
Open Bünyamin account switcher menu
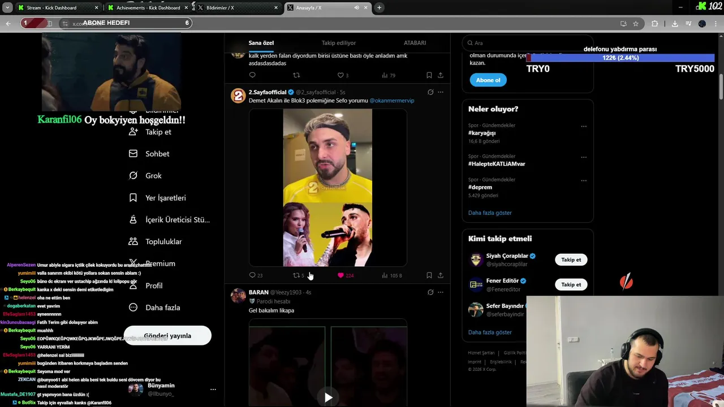click(x=172, y=389)
